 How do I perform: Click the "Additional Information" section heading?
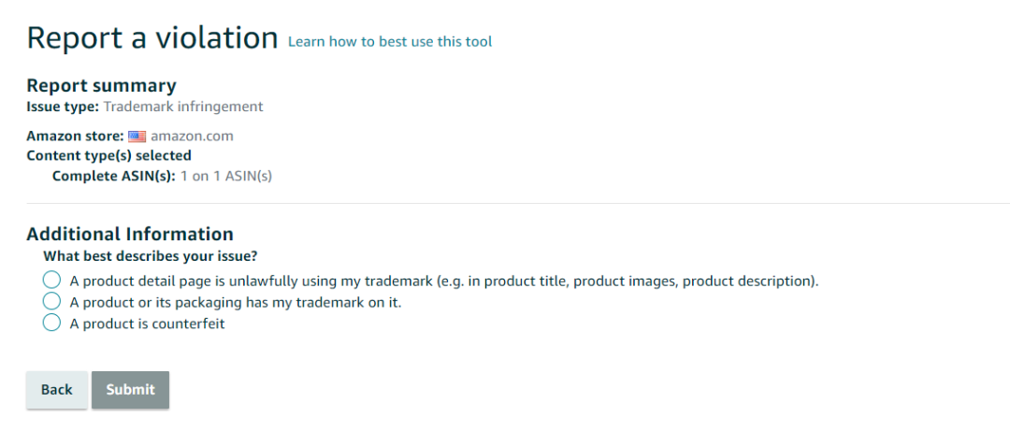tap(130, 234)
